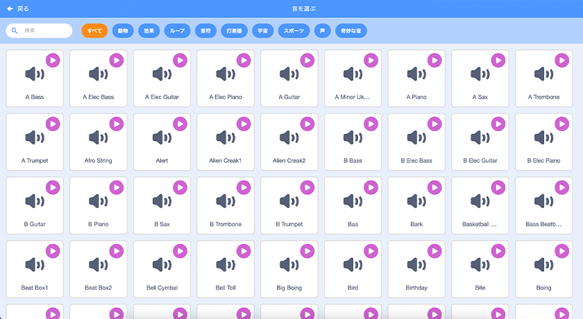The image size is (583, 319).
Task: Filter sounds by 打楽器 category
Action: [x=235, y=31]
